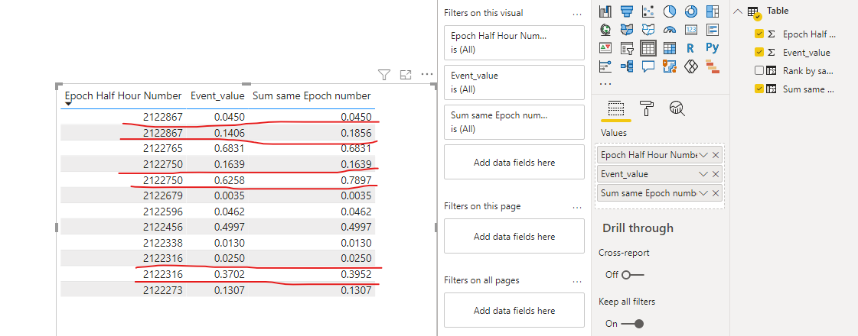Select the KPI visualization icon
The width and height of the screenshot is (858, 336).
tap(605, 48)
